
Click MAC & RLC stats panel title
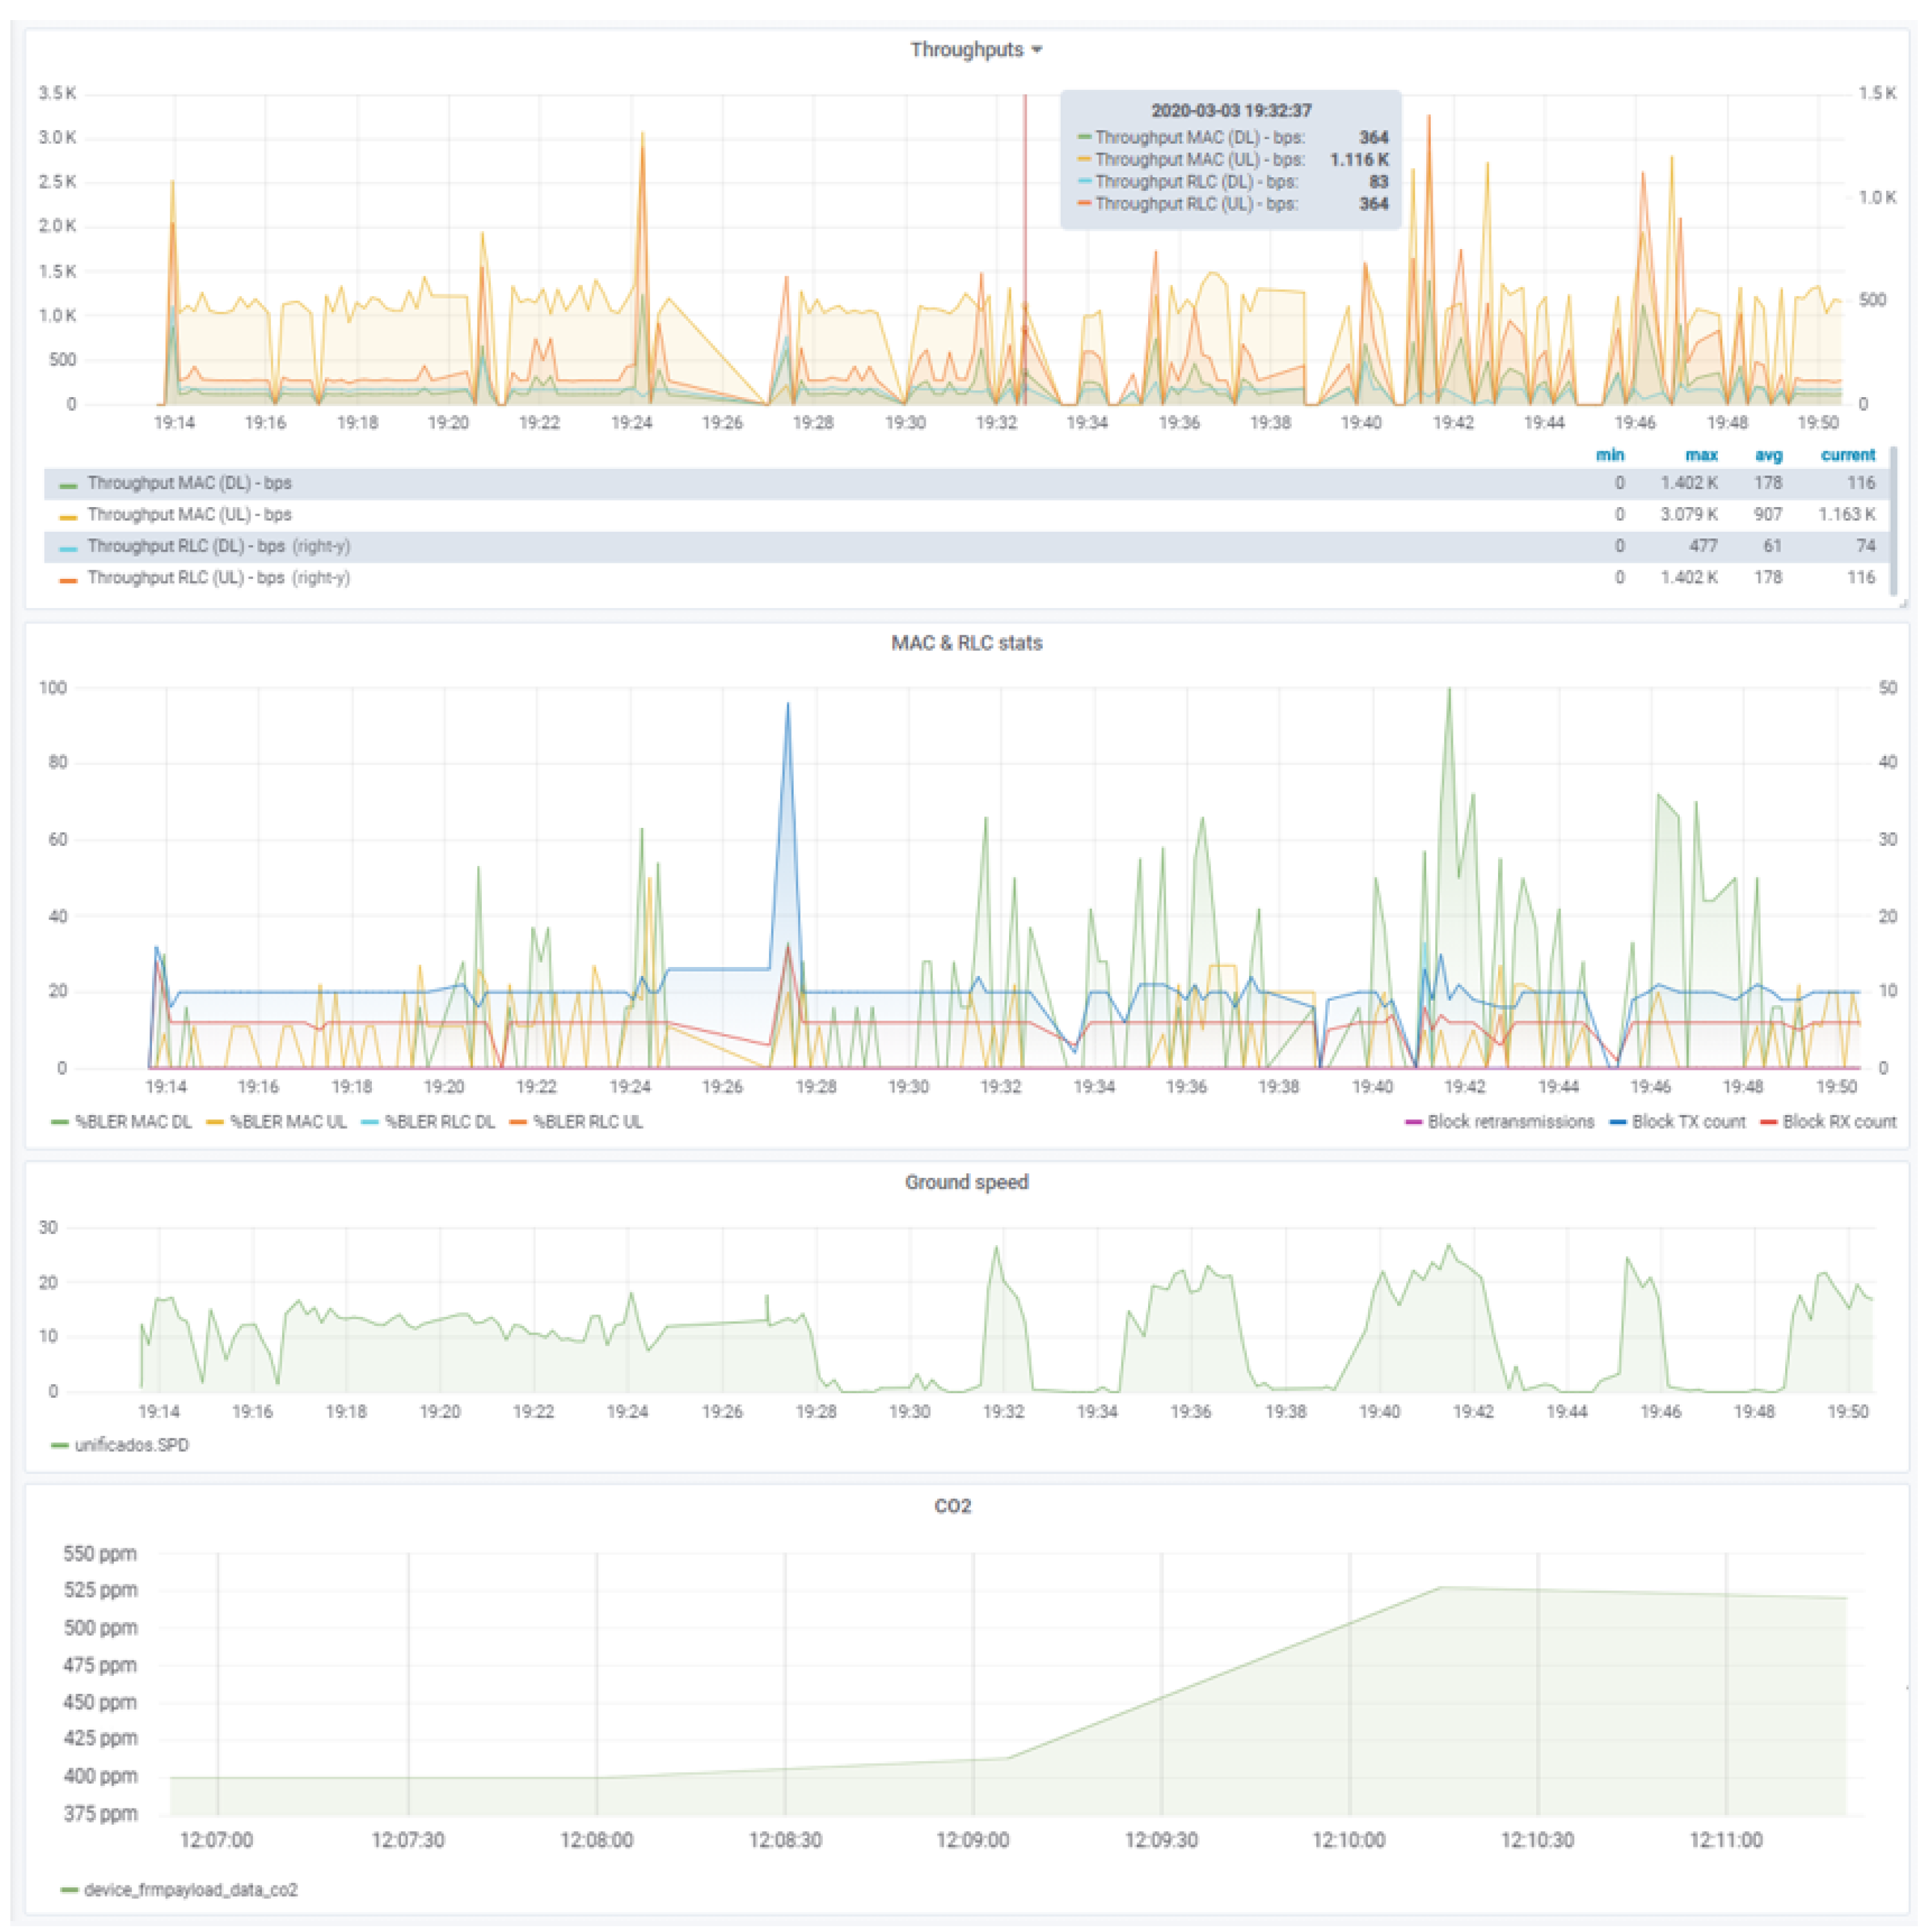pos(966,643)
